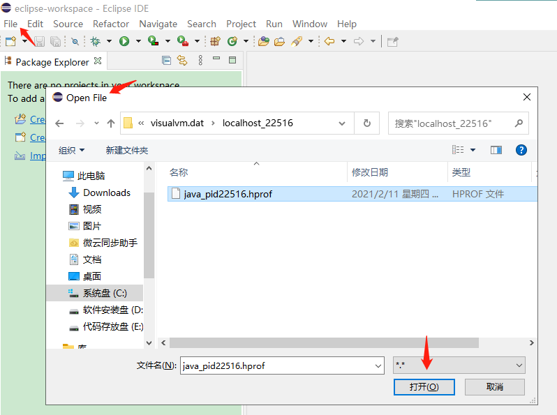
Task: Click the blue help icon in dialog
Action: pos(521,150)
